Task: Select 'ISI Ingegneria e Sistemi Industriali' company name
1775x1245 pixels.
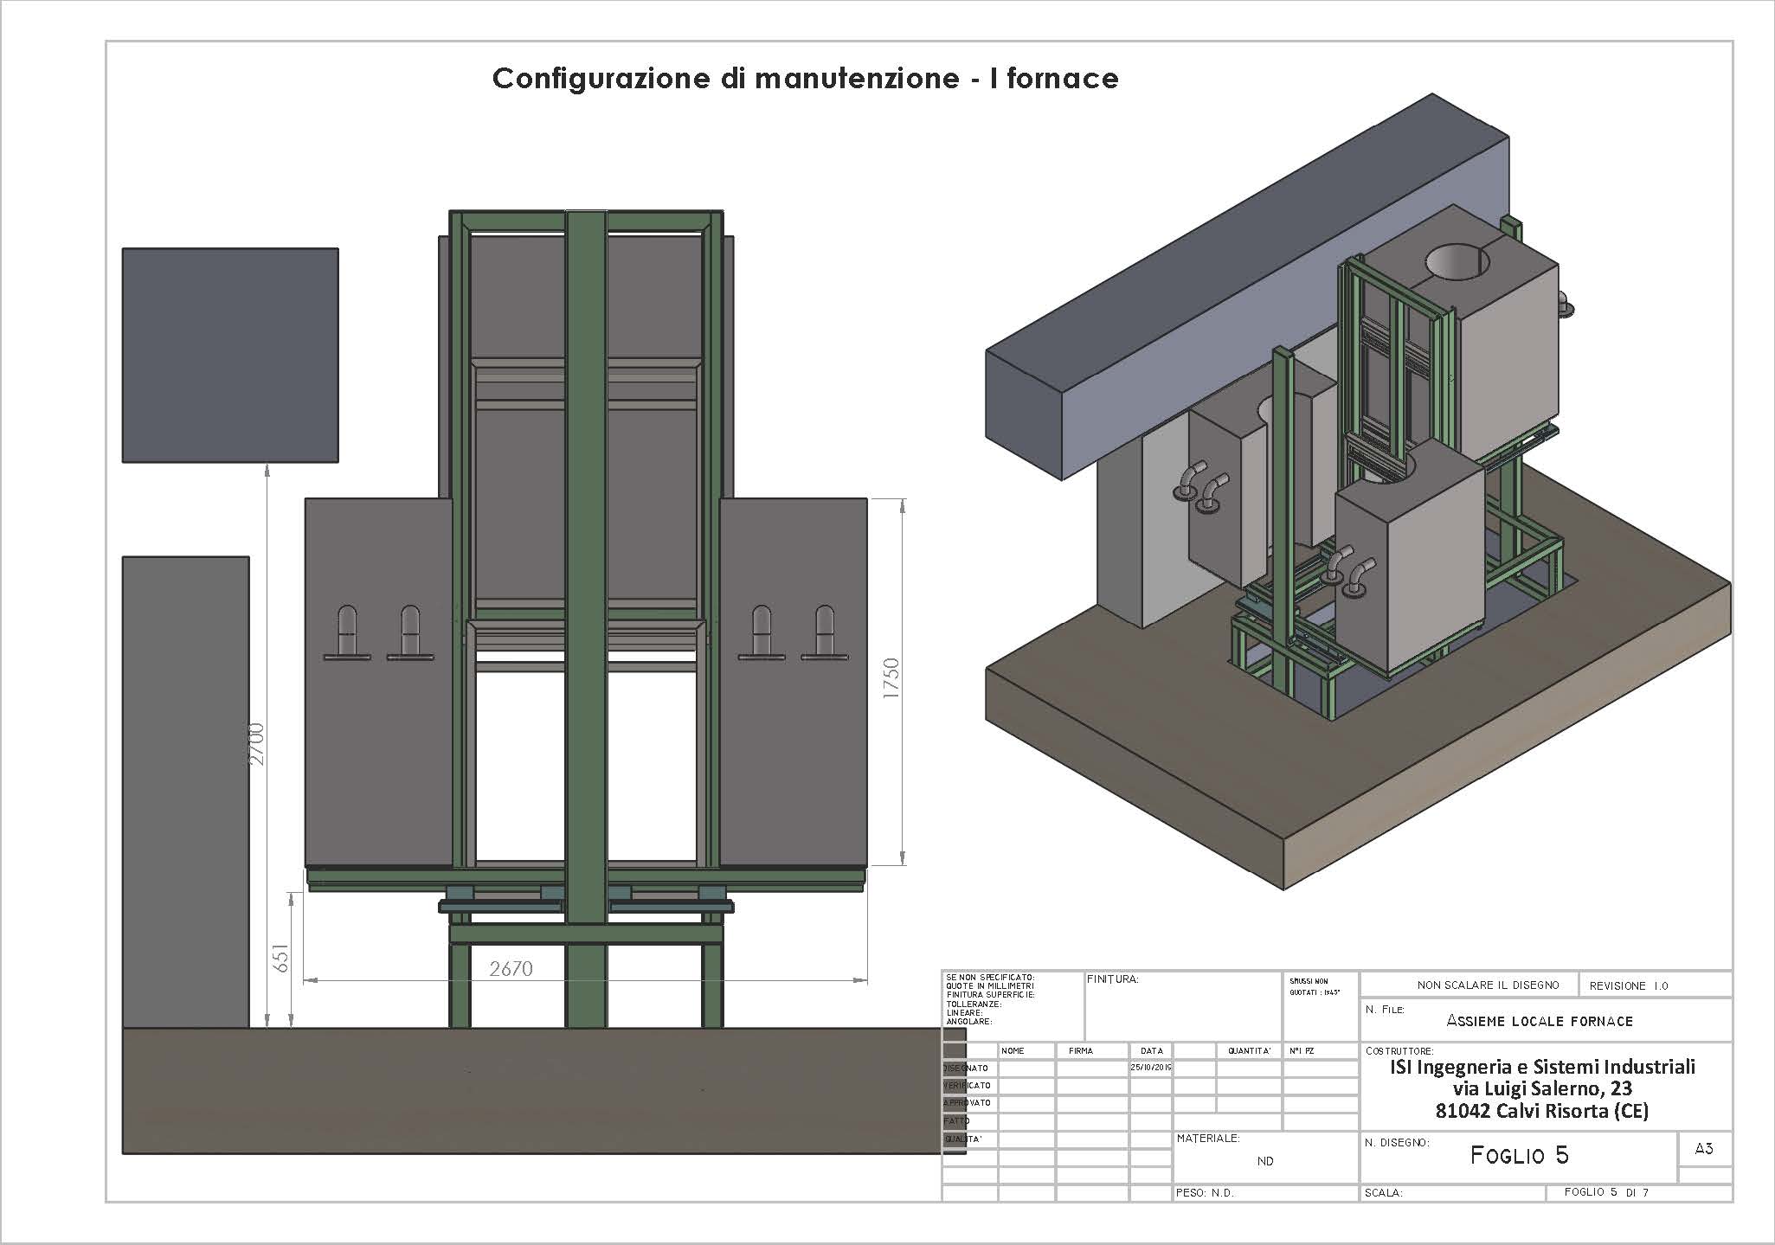Action: [1542, 1068]
